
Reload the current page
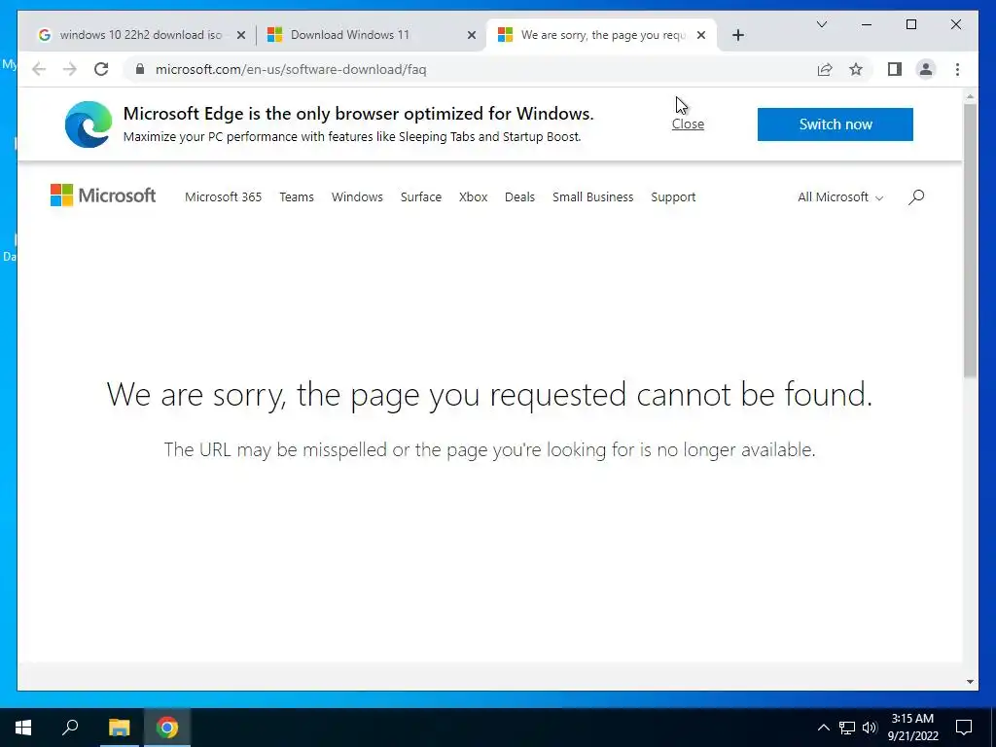(x=101, y=69)
